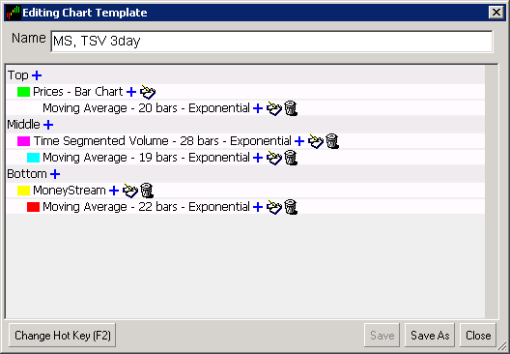Select Moving Average - 22 bars - Exponential text
510x354 pixels.
point(147,207)
